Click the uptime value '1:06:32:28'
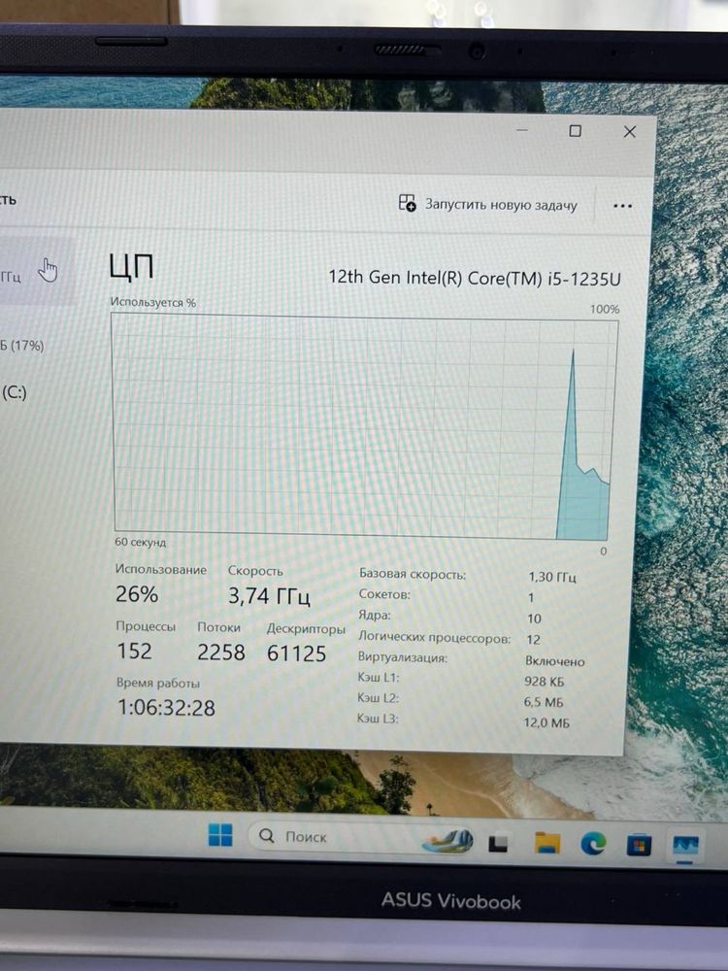The image size is (728, 971). [x=167, y=707]
